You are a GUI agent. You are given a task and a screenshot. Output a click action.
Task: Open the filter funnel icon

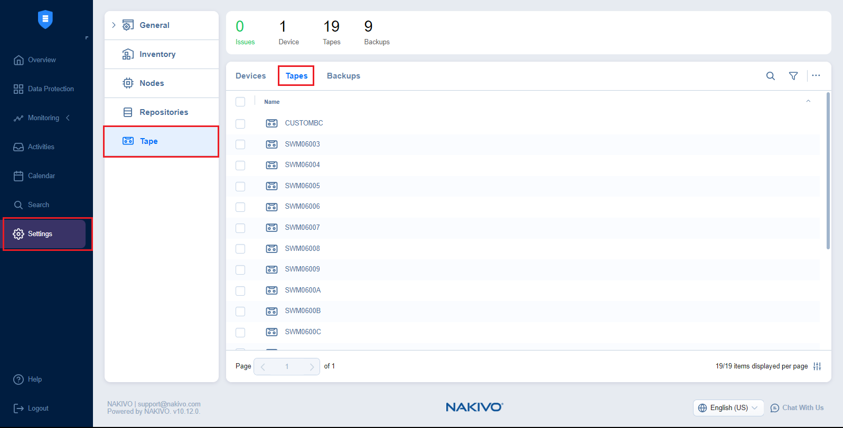click(x=793, y=76)
